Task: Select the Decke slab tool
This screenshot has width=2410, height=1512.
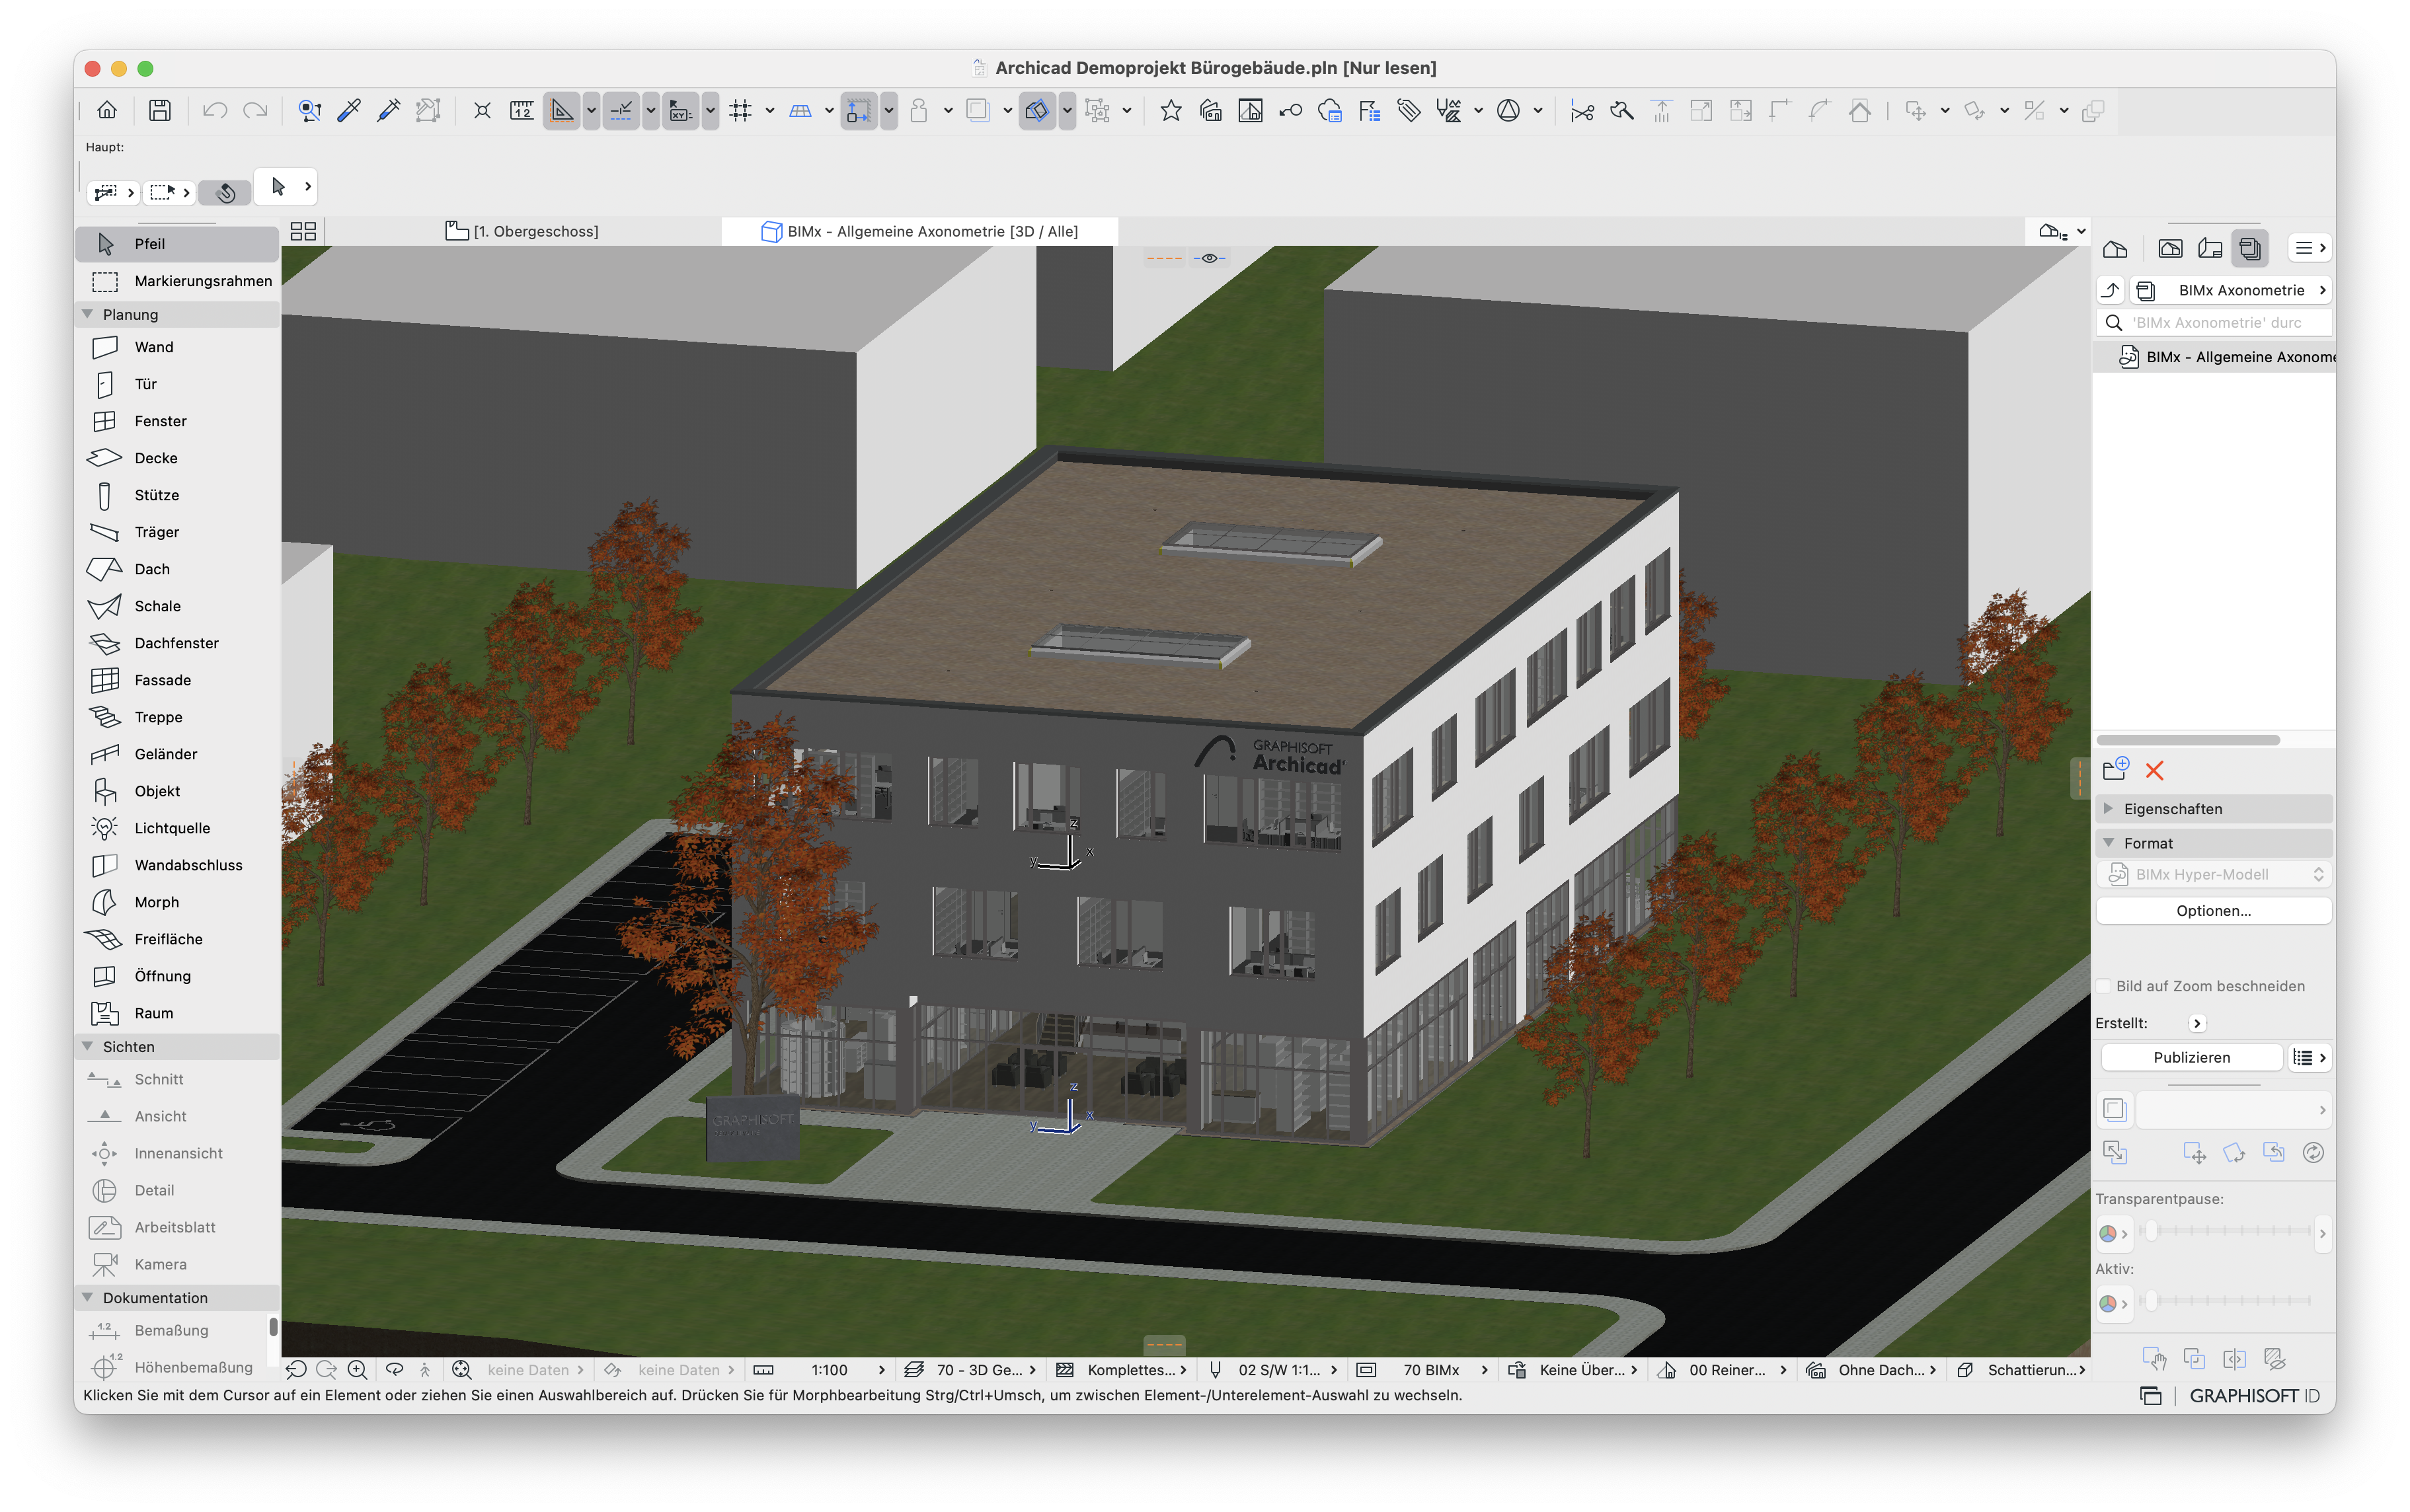Action: tap(177, 458)
